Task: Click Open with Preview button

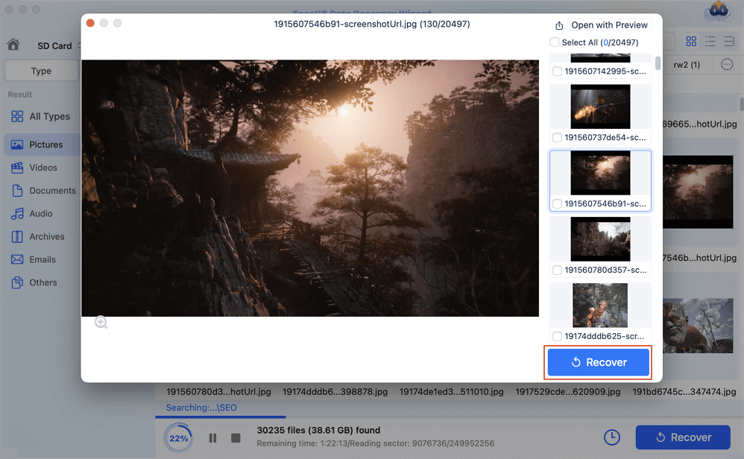Action: click(609, 25)
